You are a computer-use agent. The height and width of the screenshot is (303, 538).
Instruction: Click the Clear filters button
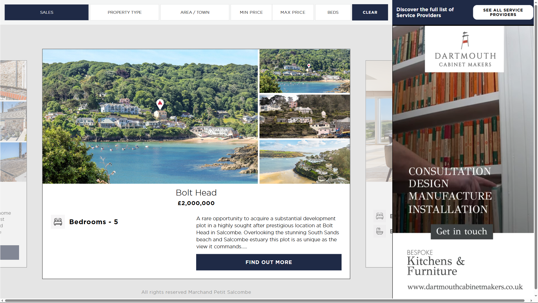pyautogui.click(x=370, y=12)
